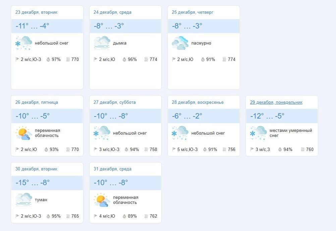The height and width of the screenshot is (231, 336).
Task: Click the partly cloudy sun icon on 26 декабря
Action: (23, 133)
